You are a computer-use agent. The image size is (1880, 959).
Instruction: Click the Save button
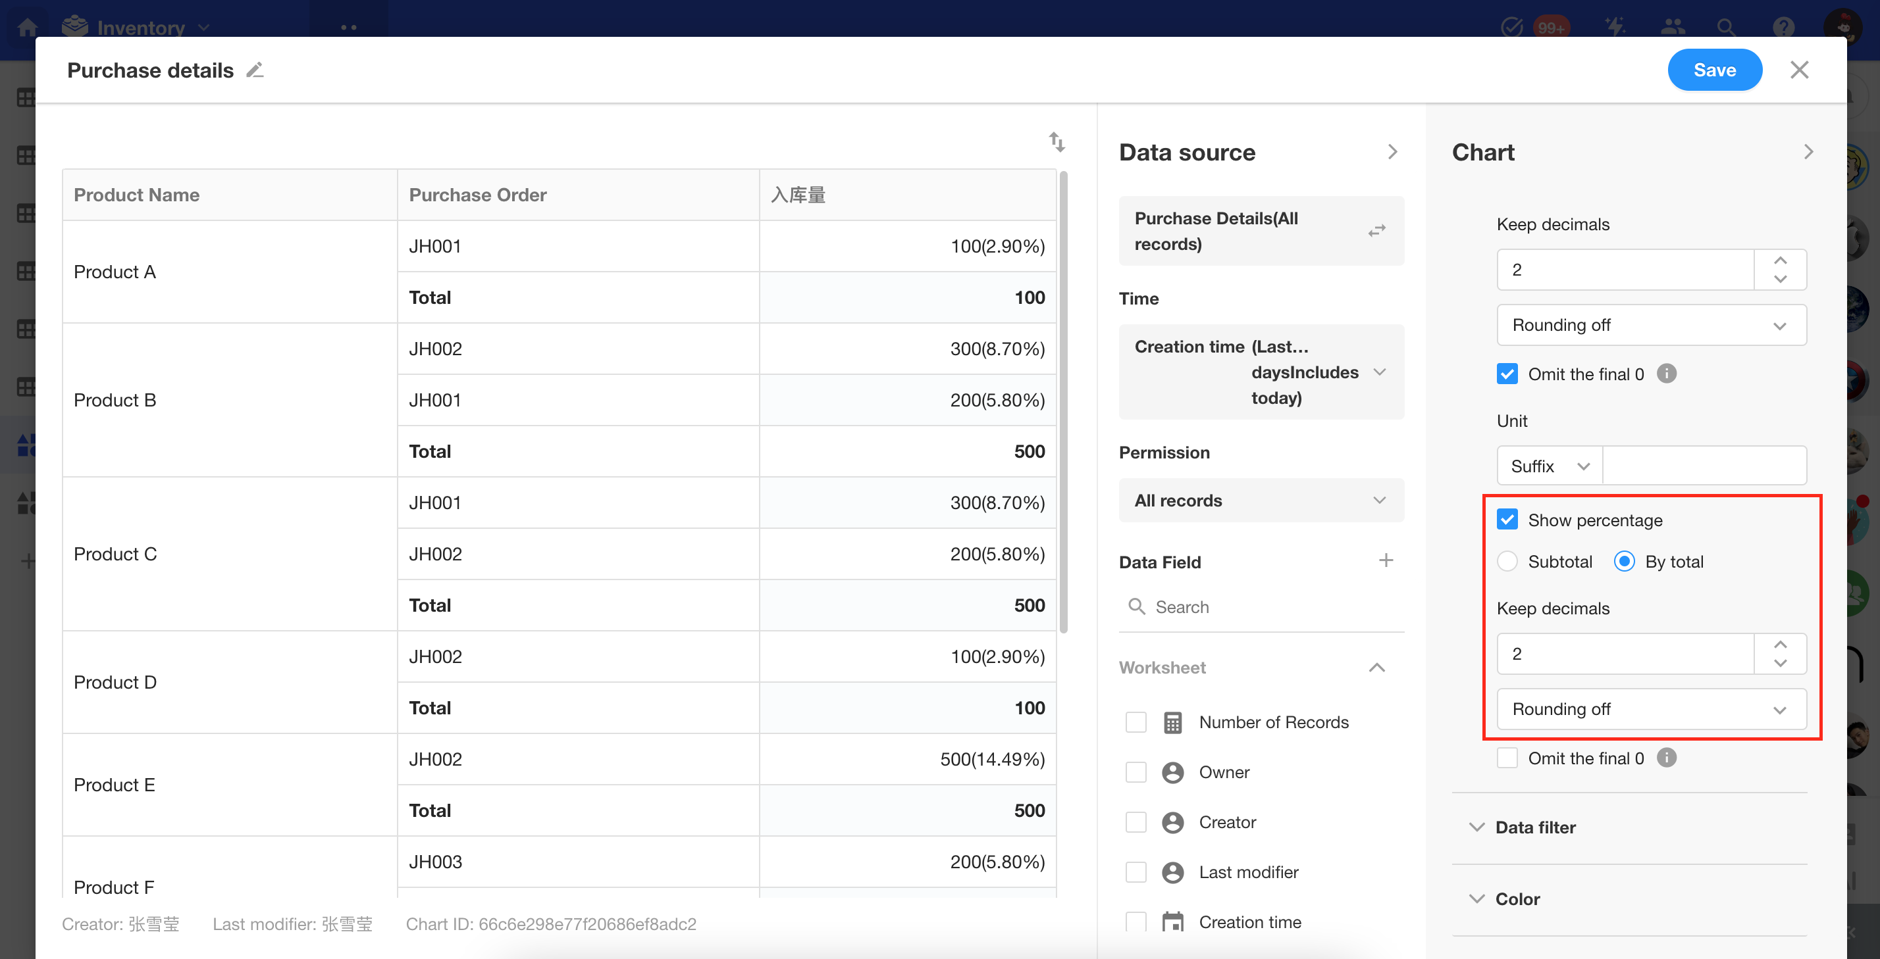tap(1714, 70)
